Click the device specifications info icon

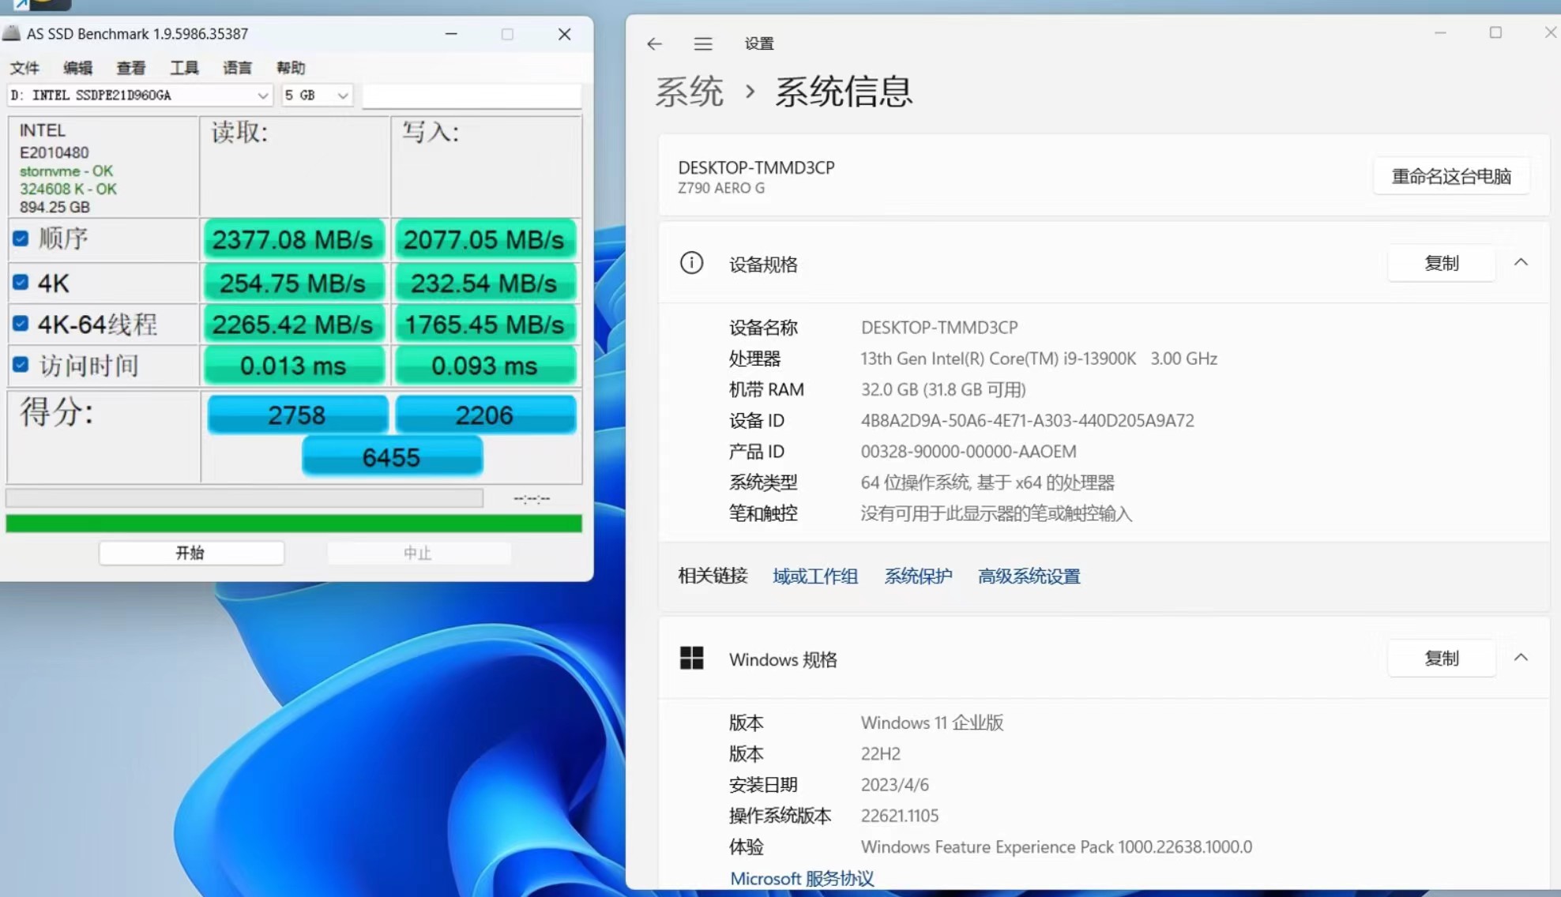coord(691,263)
